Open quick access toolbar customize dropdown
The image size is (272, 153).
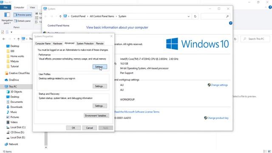tap(11, 32)
